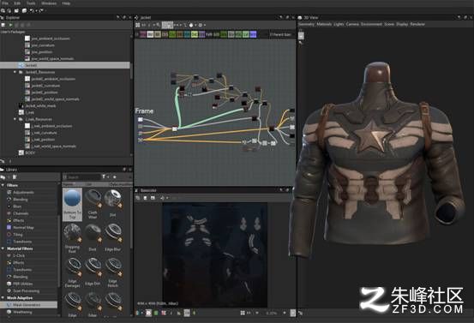
Task: Collapse the Mesh Adaptive library category
Action: click(x=3, y=298)
